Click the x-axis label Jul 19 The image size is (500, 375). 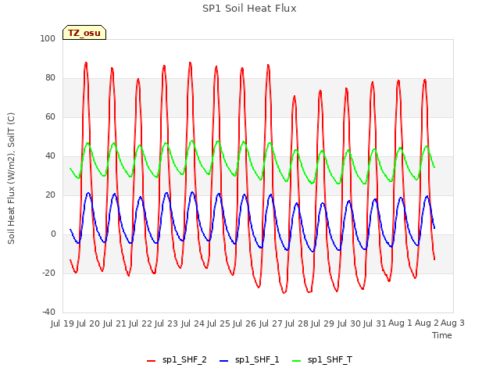pyautogui.click(x=62, y=323)
